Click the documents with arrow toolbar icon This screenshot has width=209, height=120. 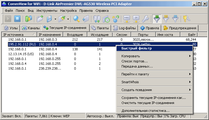point(86,19)
